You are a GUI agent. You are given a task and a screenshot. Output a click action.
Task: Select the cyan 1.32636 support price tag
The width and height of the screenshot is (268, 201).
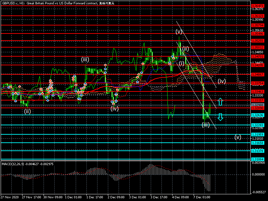(258, 115)
